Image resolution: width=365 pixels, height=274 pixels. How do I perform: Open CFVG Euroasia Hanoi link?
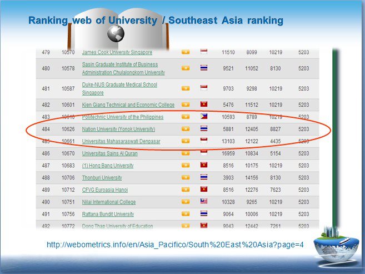click(105, 190)
